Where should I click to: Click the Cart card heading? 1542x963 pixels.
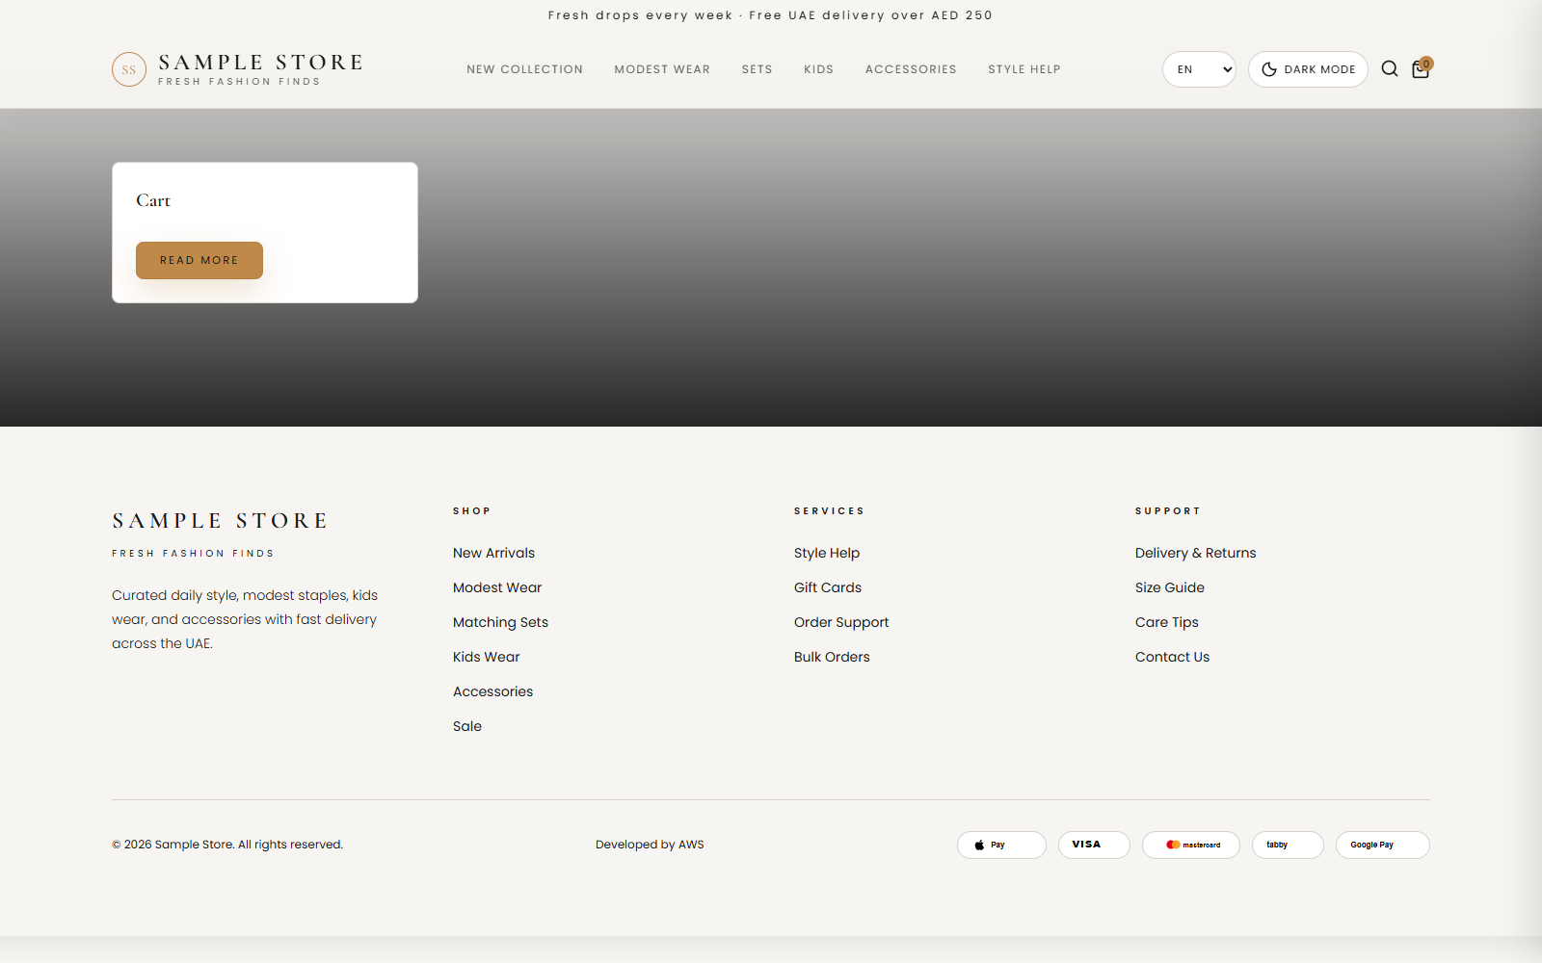(x=153, y=200)
